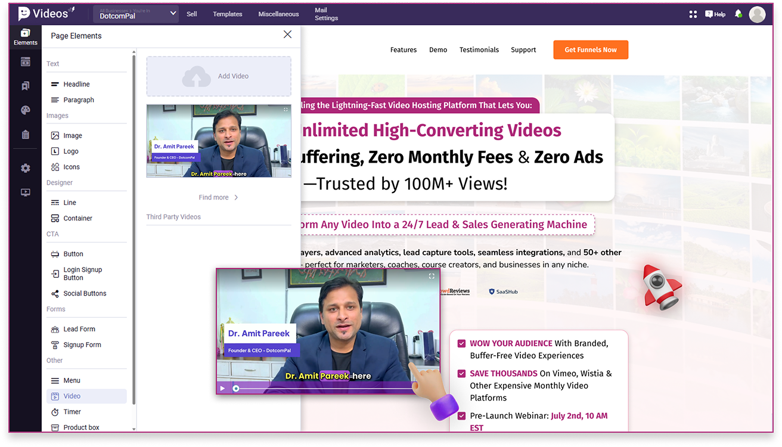Click the clipboard icon in left sidebar
The height and width of the screenshot is (447, 782).
(25, 135)
